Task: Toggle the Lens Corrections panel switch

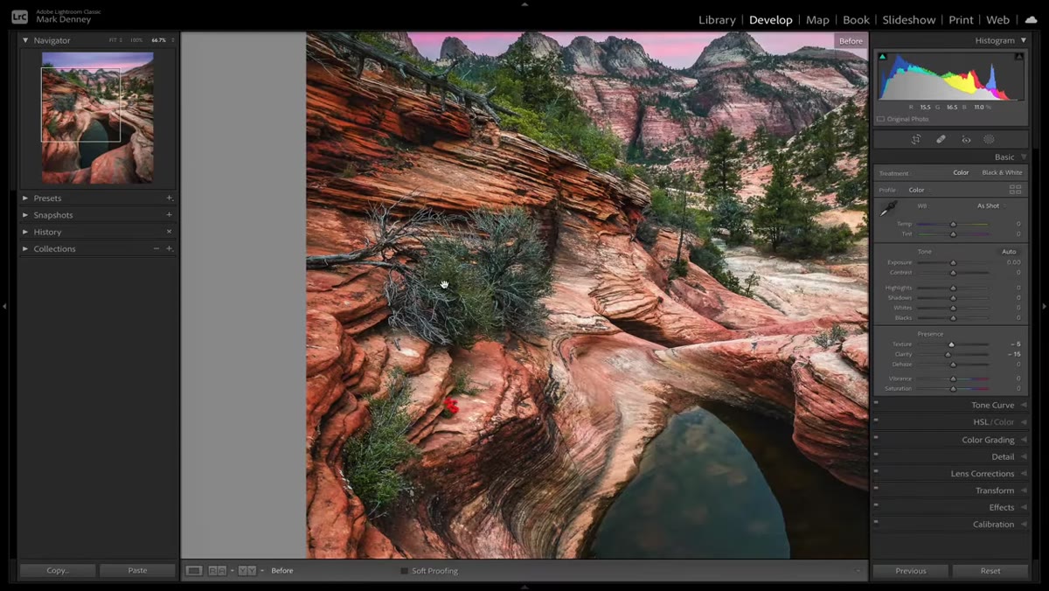Action: pos(876,473)
